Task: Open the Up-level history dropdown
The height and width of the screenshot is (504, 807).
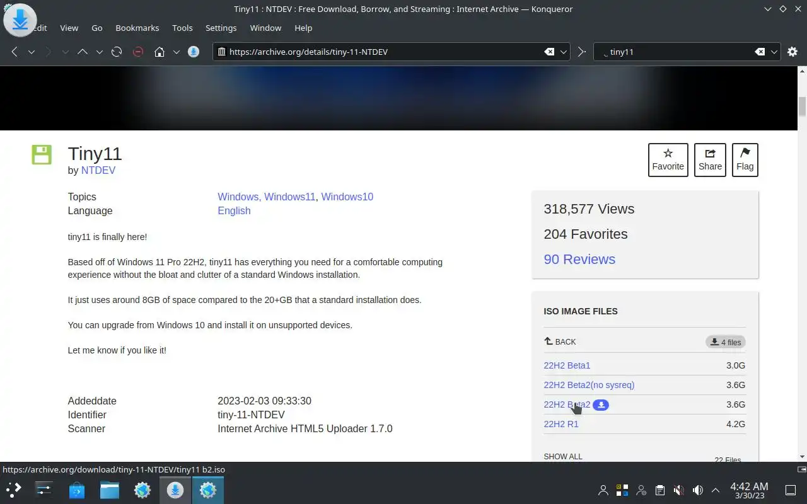Action: (x=100, y=52)
